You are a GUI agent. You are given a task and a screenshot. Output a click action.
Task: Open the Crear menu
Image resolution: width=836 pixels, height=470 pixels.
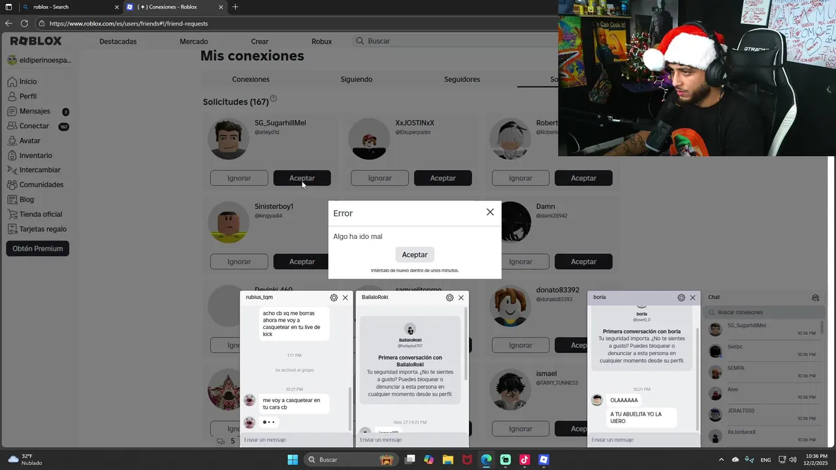click(260, 41)
